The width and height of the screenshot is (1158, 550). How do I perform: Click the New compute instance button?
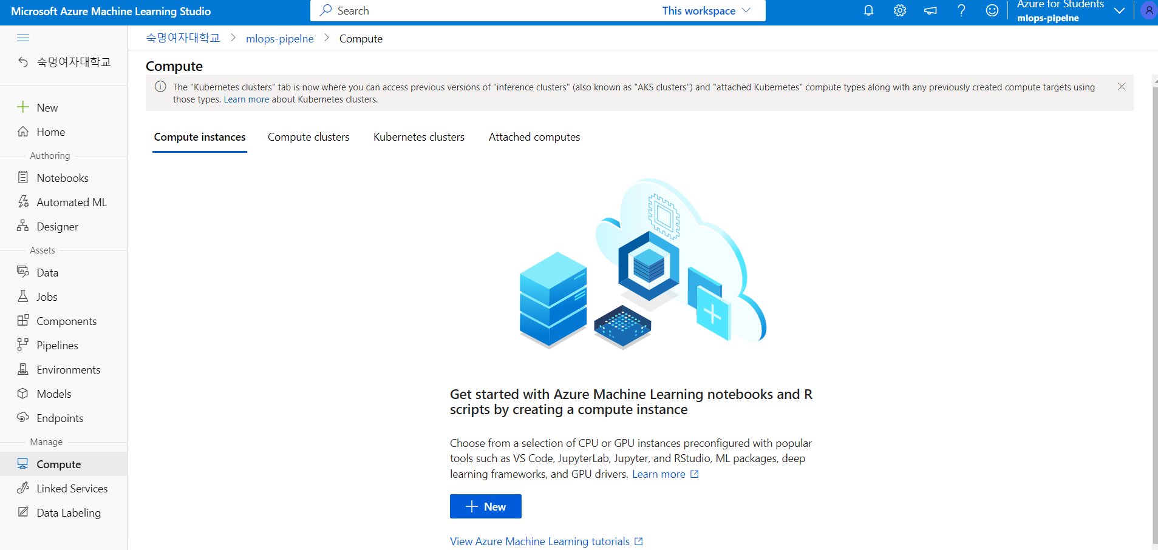pos(485,506)
